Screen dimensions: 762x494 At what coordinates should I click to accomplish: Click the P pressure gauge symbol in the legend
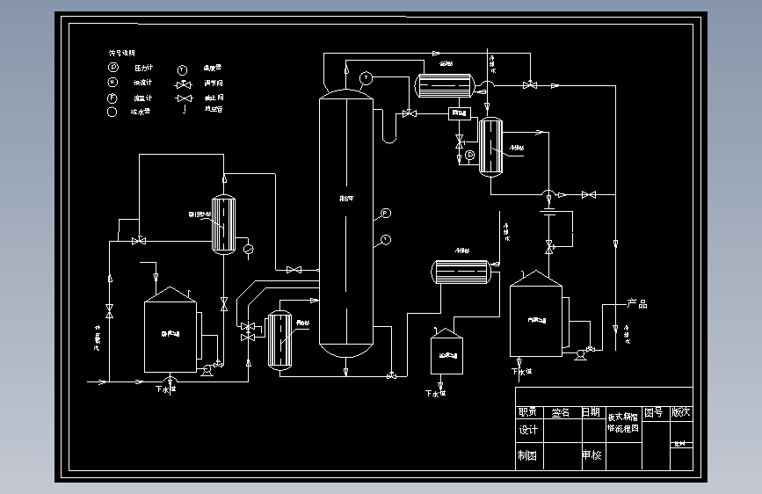112,68
